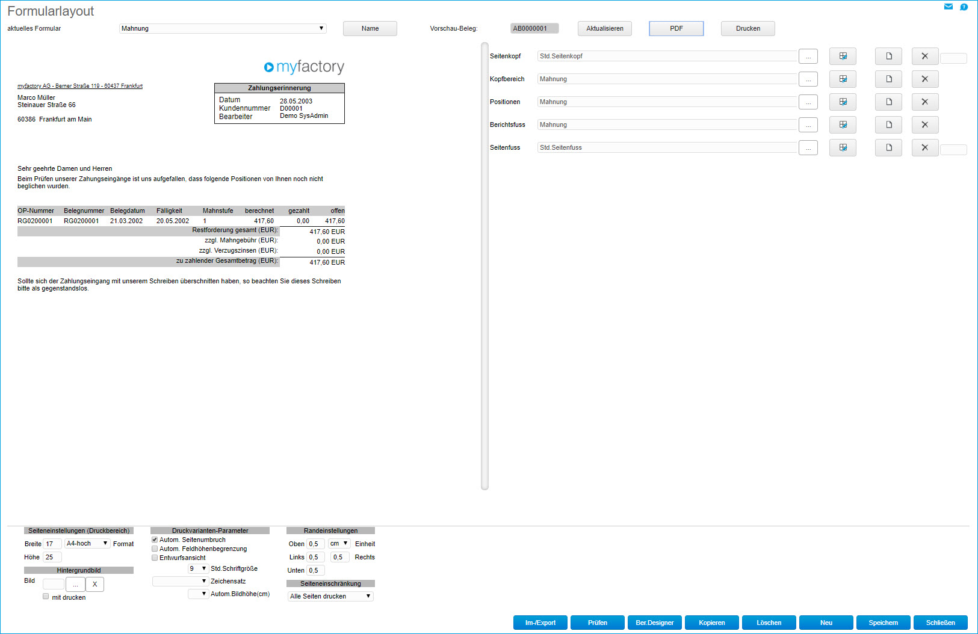This screenshot has height=634, width=978.
Task: Click the Höhe input field
Action: (x=52, y=557)
